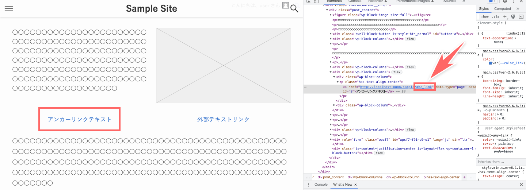
Task: Select What's New drawer tab
Action: [343, 185]
